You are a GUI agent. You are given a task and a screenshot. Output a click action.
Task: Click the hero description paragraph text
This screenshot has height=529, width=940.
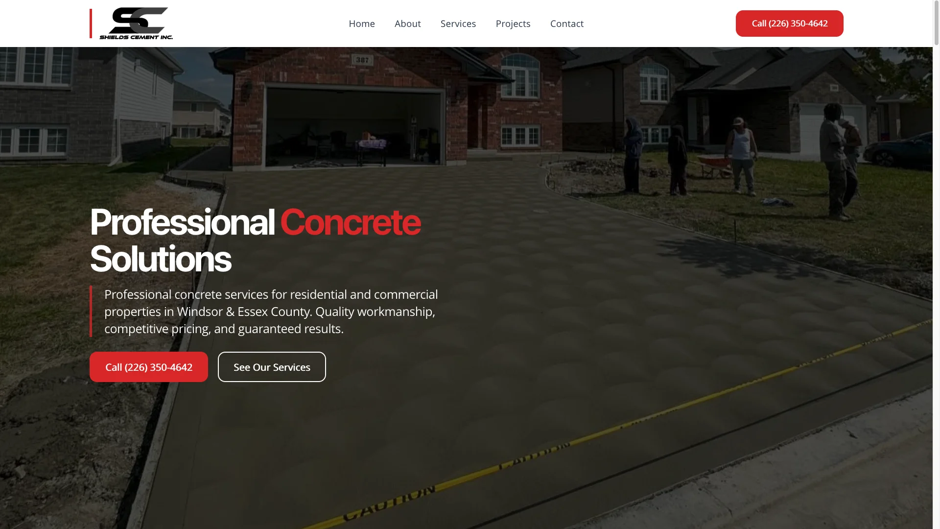[270, 312]
